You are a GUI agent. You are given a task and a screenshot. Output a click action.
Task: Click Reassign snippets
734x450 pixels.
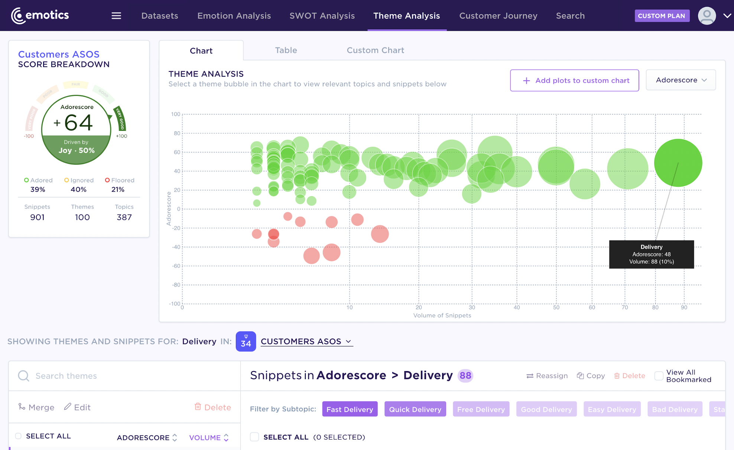547,376
